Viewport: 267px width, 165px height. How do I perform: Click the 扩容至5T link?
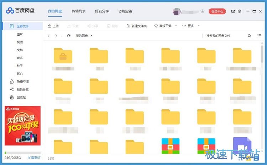coord(34,158)
